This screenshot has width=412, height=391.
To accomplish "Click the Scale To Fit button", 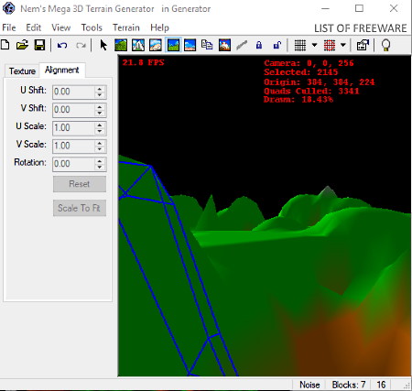I will click(x=80, y=208).
